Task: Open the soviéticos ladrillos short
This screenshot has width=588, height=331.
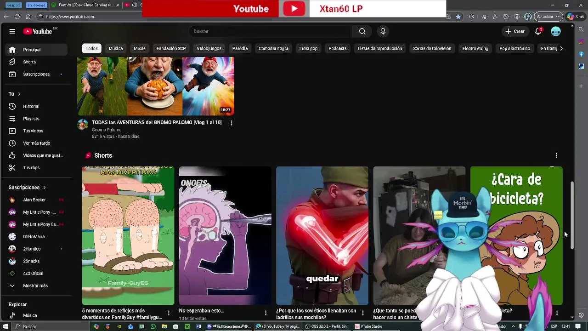Action: pyautogui.click(x=322, y=236)
